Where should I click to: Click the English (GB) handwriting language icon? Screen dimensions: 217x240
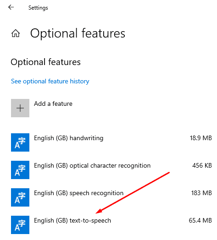click(x=20, y=142)
